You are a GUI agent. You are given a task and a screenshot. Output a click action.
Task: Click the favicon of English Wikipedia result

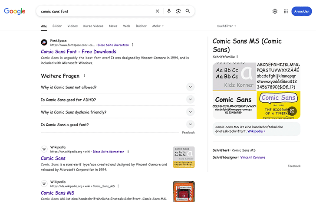(44, 149)
